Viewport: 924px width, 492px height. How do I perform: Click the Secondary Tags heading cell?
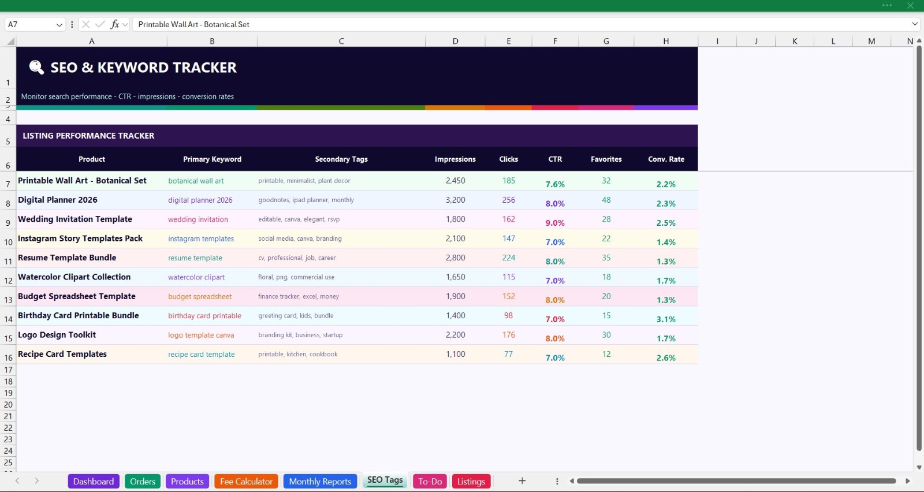(x=341, y=159)
